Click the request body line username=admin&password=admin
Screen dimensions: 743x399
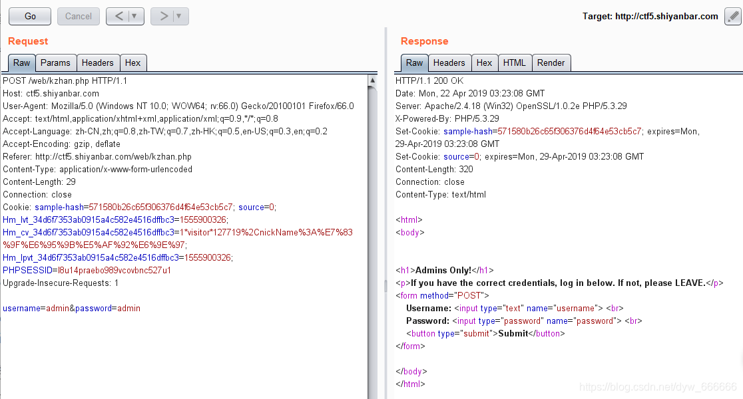click(x=71, y=308)
